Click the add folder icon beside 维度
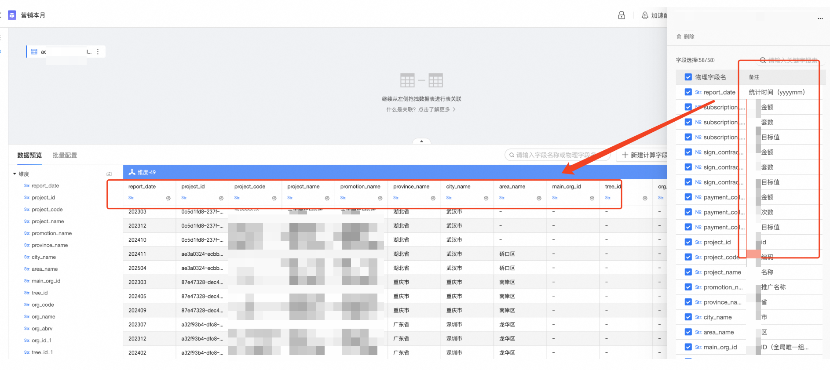830x370 pixels. click(x=109, y=174)
